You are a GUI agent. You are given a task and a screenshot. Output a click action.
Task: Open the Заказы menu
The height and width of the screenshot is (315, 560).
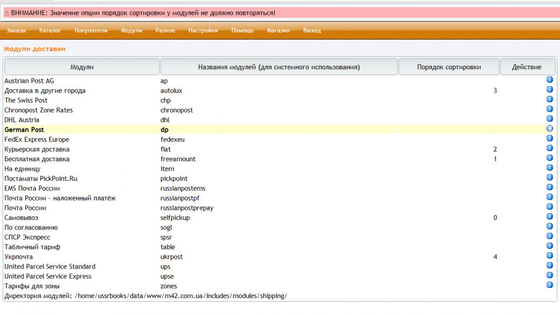coord(16,31)
